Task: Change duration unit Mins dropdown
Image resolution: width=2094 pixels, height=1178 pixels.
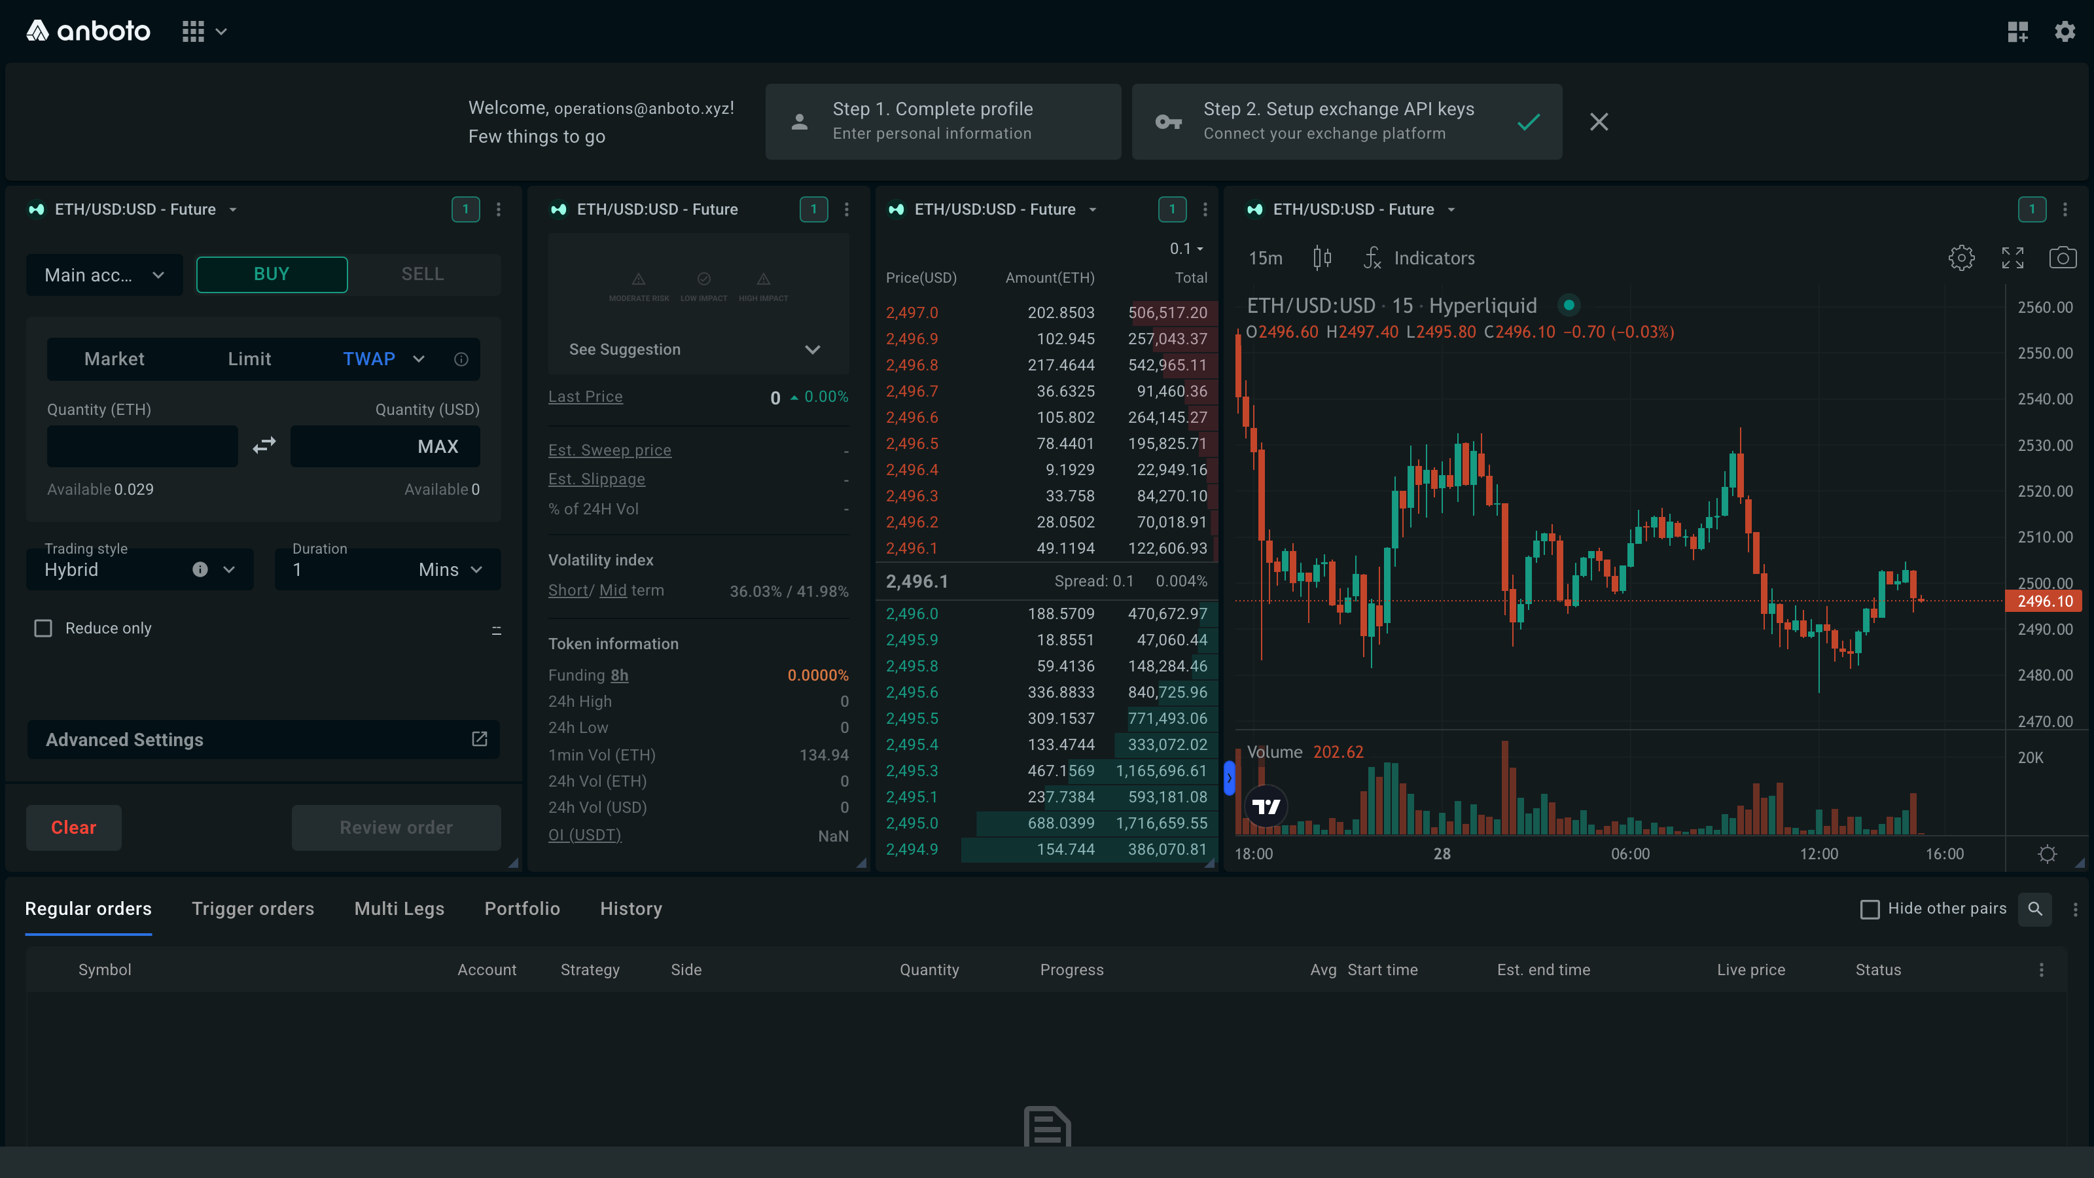Action: 450,569
